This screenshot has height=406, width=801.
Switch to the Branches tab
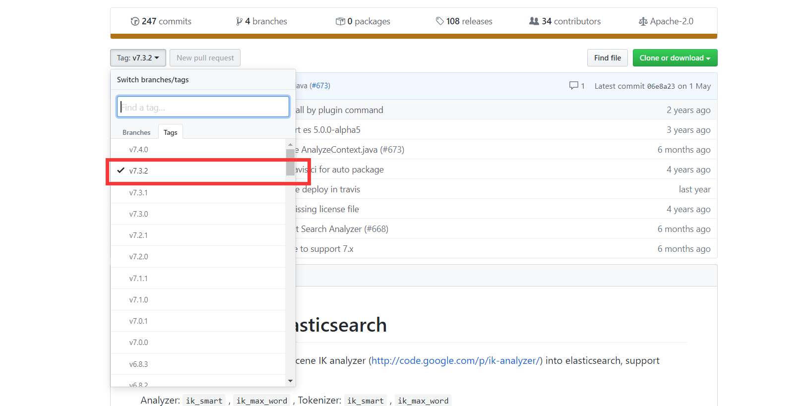click(x=136, y=132)
